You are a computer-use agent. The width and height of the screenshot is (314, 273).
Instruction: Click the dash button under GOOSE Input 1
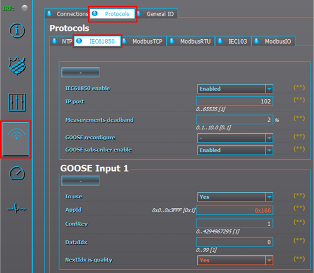coord(81,181)
